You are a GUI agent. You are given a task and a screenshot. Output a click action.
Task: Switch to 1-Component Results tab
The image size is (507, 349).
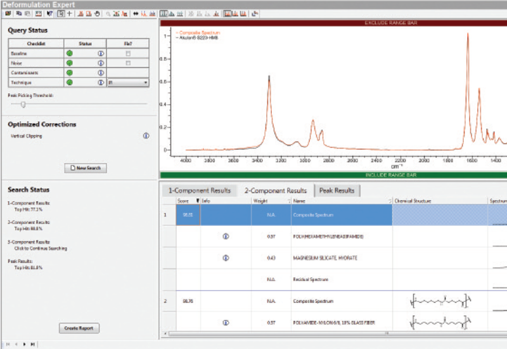pyautogui.click(x=198, y=190)
